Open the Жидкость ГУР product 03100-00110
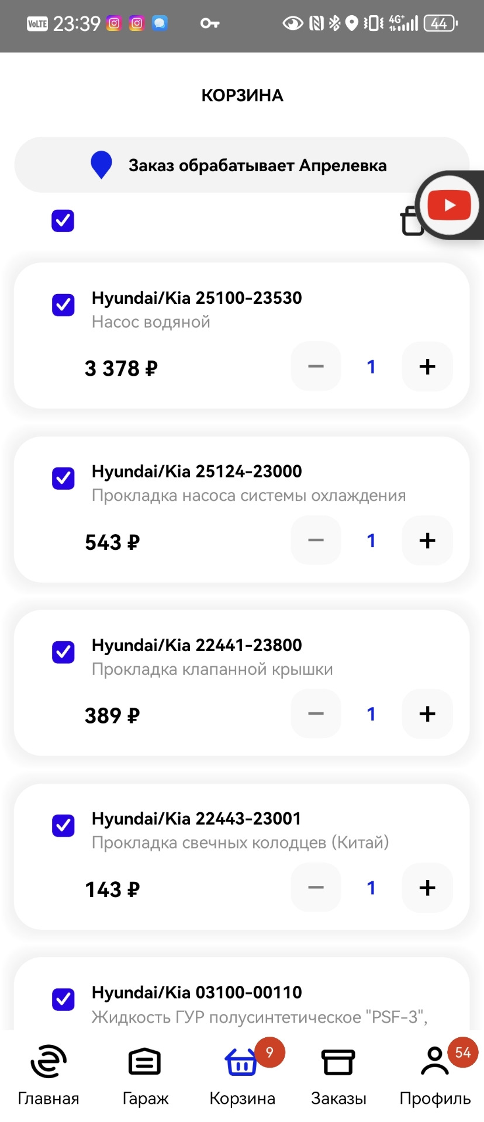Image resolution: width=484 pixels, height=1122 pixels. [196, 993]
